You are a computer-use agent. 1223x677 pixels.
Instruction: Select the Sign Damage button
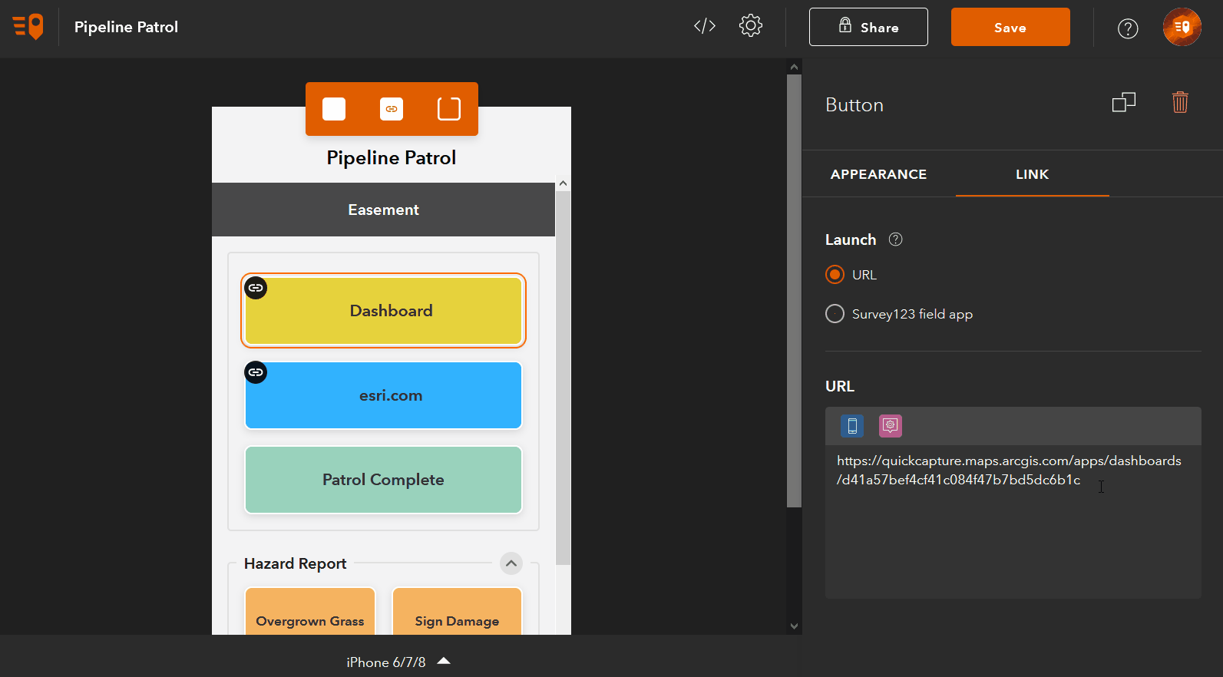tap(457, 612)
